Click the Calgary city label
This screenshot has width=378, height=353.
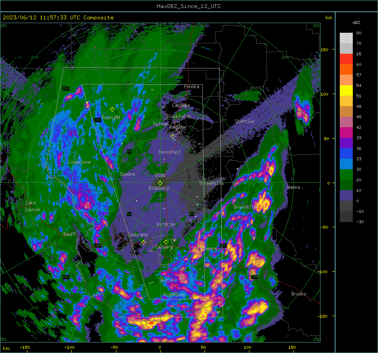pos(164,247)
